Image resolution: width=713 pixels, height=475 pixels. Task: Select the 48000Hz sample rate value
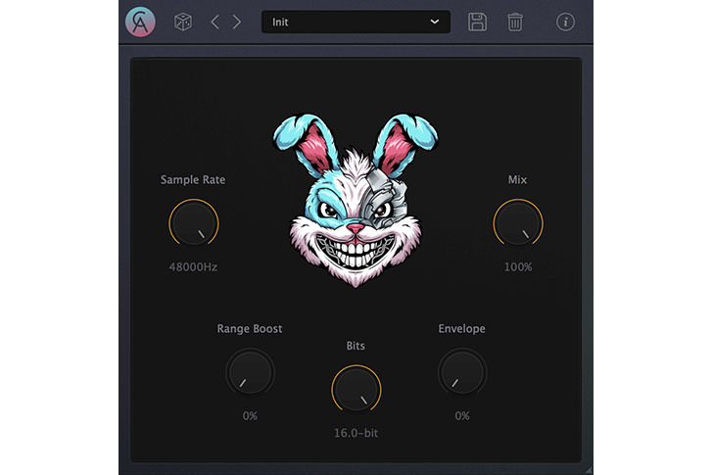click(x=193, y=266)
